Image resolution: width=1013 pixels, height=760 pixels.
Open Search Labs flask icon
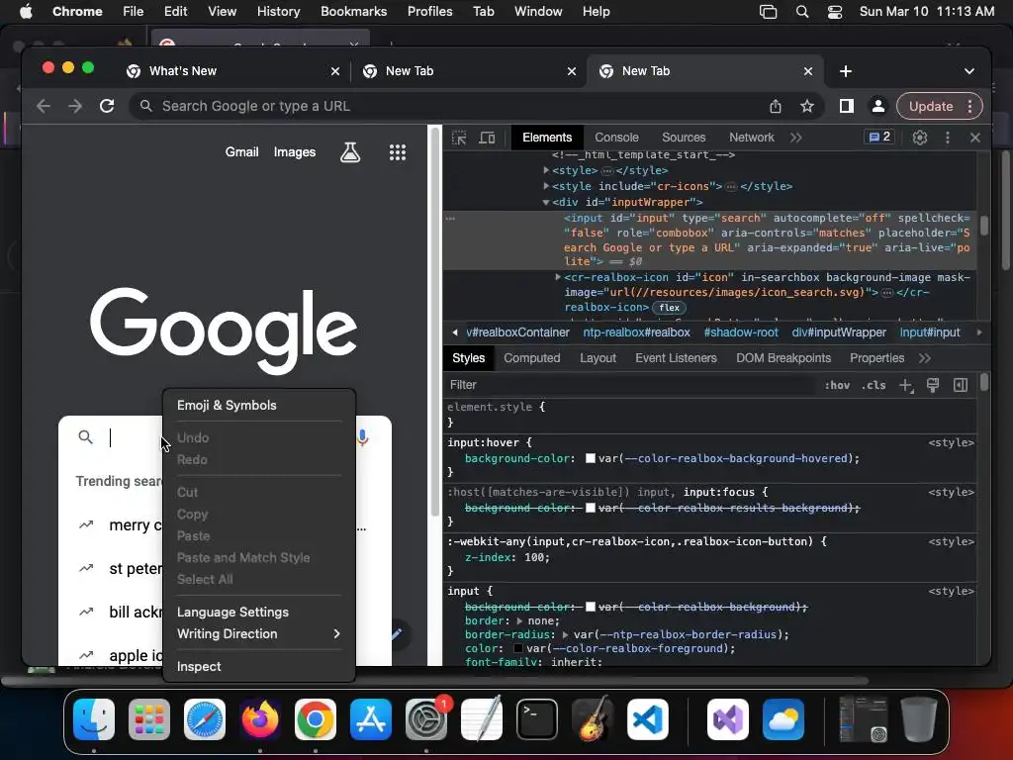click(x=350, y=152)
